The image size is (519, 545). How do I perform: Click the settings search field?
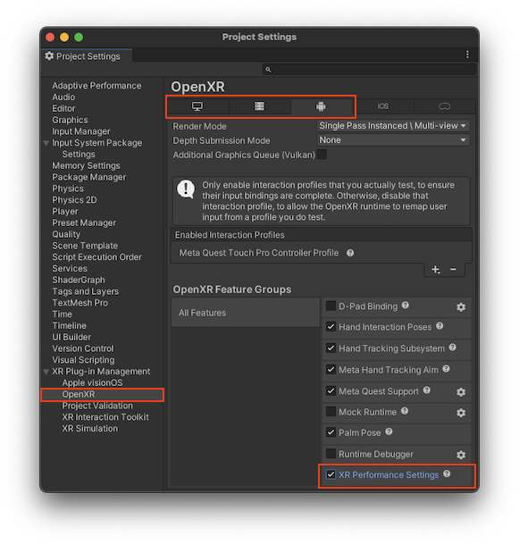370,70
